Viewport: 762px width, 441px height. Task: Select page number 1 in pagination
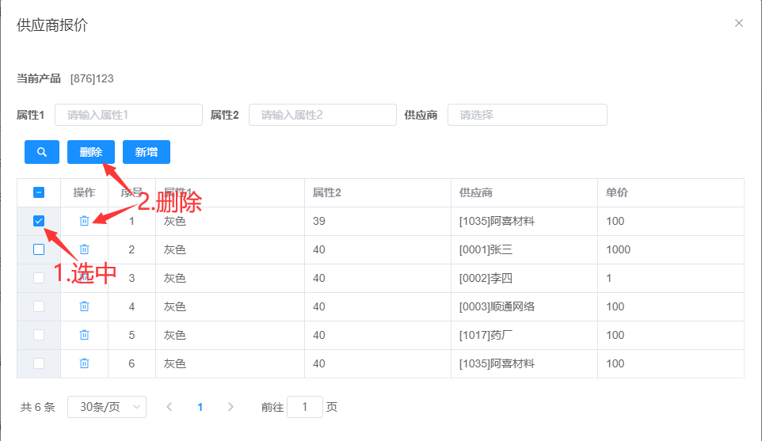coord(200,407)
